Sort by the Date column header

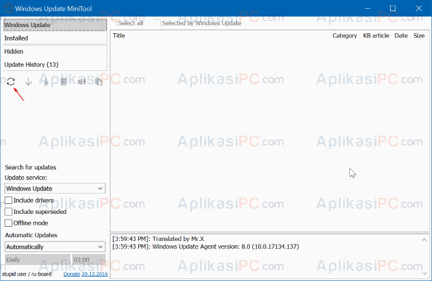click(x=401, y=36)
